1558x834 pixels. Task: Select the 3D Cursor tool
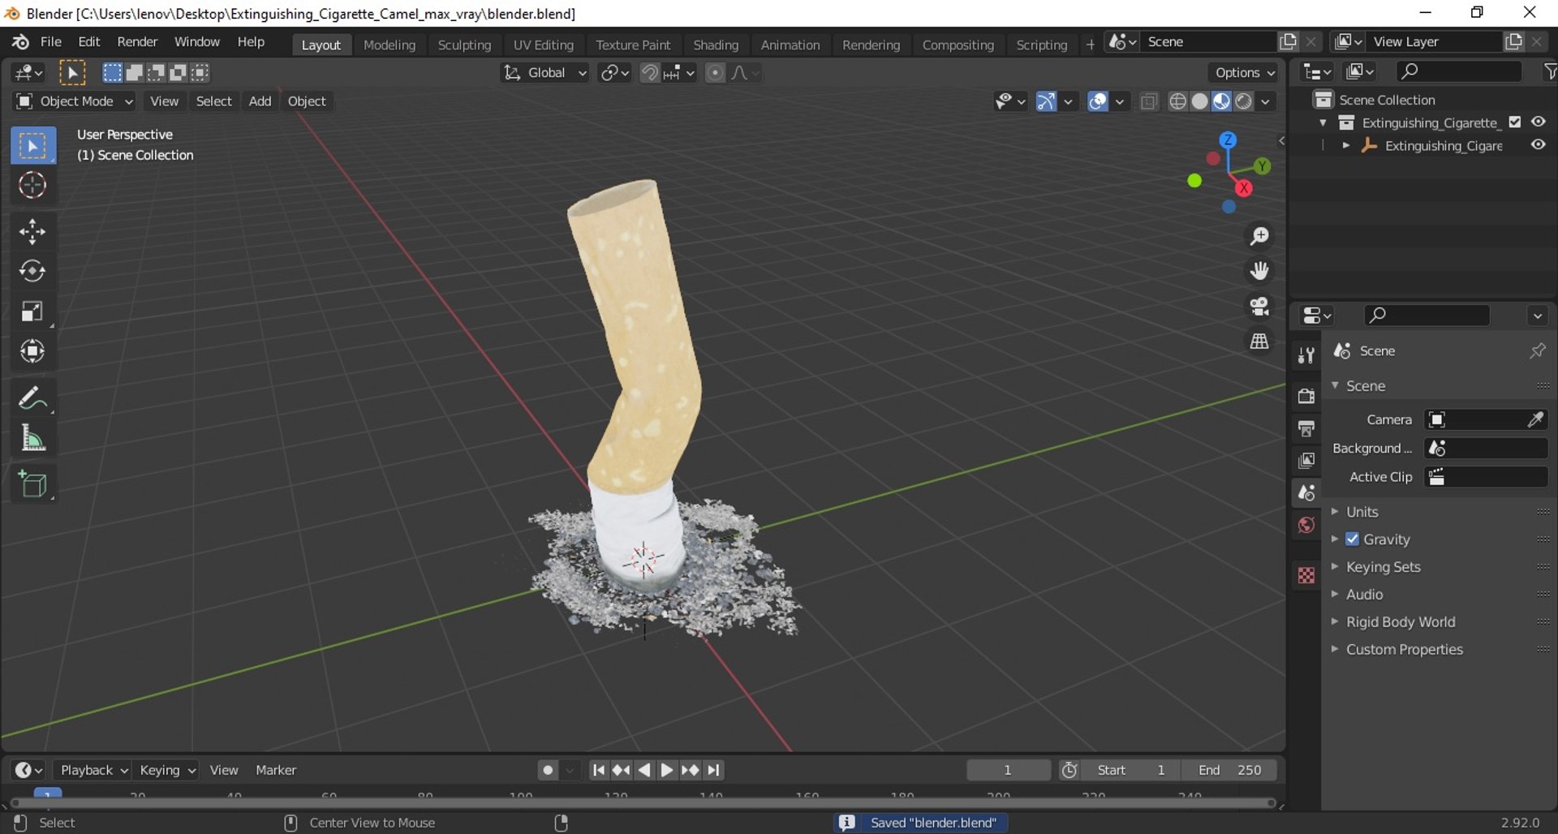33,186
